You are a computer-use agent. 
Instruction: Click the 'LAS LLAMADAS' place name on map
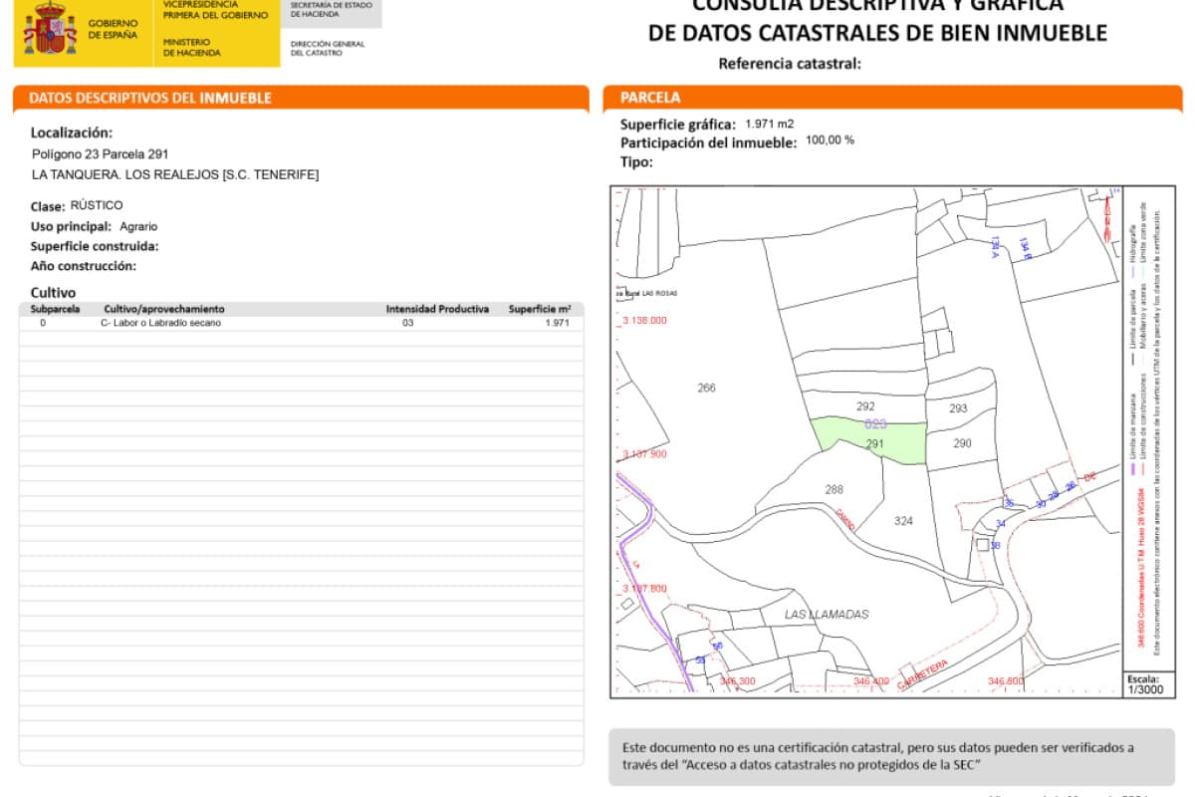click(x=827, y=614)
